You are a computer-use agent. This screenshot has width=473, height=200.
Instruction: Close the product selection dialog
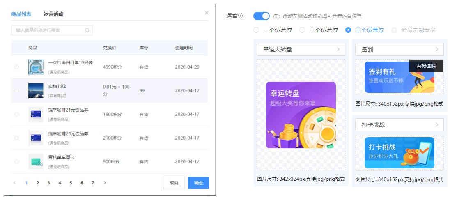[x=207, y=13]
